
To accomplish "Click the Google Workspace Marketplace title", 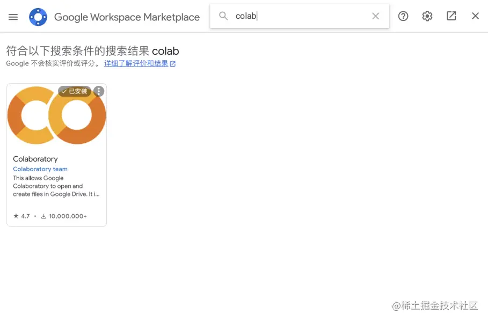I will pos(127,17).
